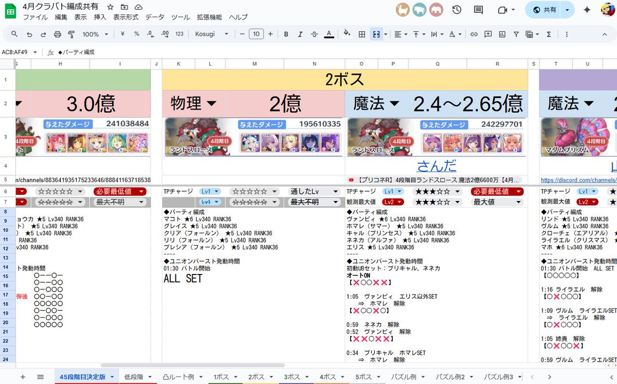Open the text color picker

329,34
